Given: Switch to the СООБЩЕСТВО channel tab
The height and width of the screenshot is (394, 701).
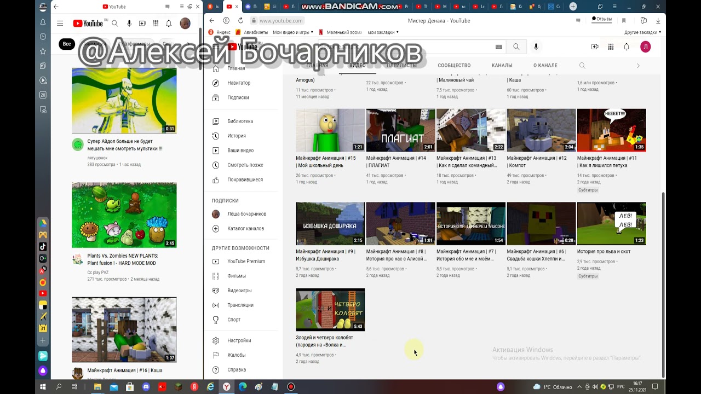Looking at the screenshot, I should (x=454, y=66).
